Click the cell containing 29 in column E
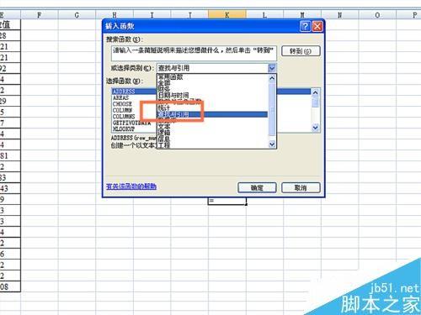421x315 pixels. 10,101
